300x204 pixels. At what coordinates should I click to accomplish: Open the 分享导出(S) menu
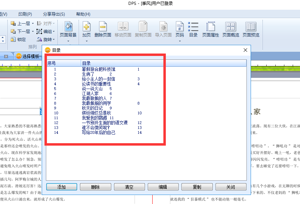click(54, 14)
